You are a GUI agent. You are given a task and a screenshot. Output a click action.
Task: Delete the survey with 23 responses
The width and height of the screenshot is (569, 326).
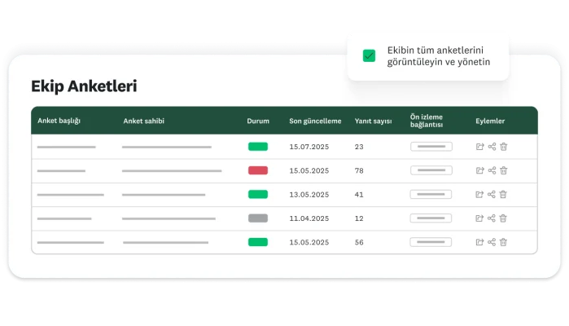(x=504, y=147)
